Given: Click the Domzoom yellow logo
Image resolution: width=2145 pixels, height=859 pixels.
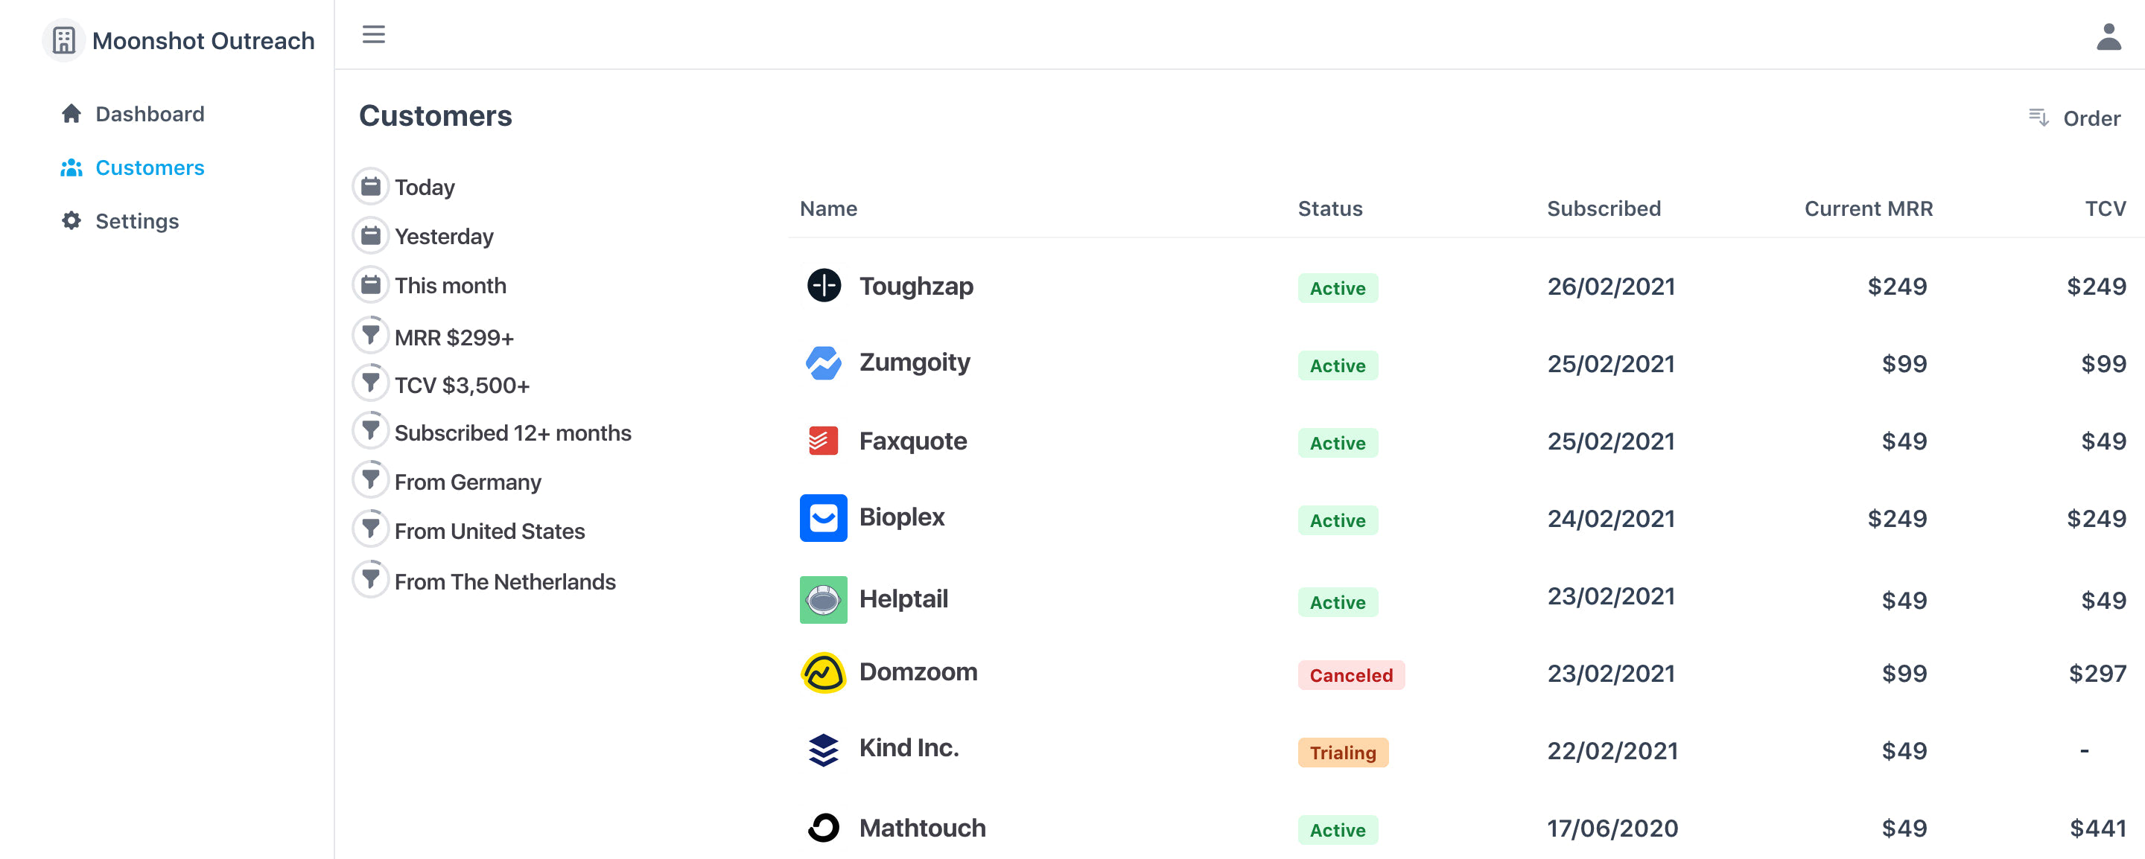Looking at the screenshot, I should (x=823, y=673).
